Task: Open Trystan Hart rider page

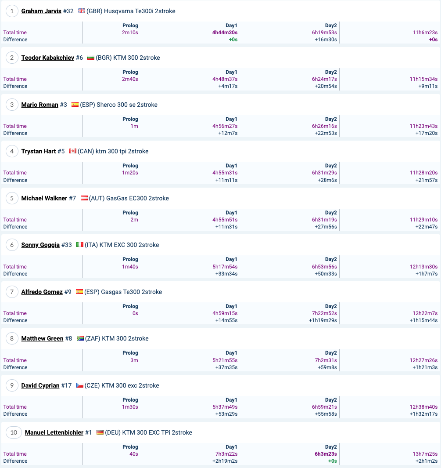Action: pos(39,151)
